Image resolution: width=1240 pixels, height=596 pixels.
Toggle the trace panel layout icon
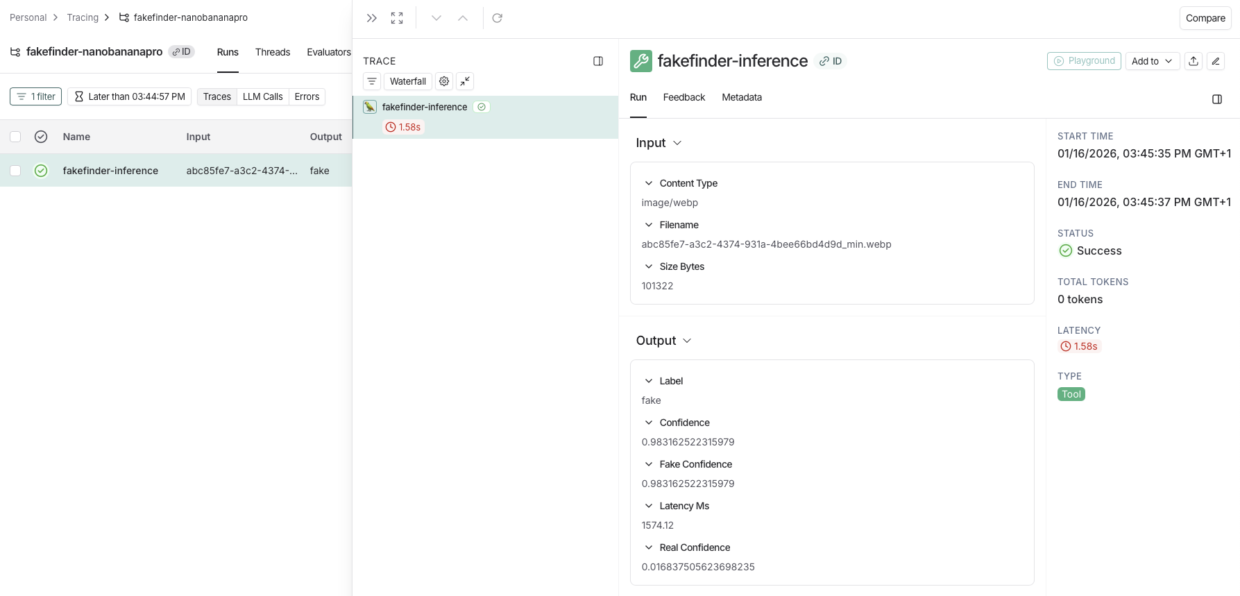tap(598, 61)
